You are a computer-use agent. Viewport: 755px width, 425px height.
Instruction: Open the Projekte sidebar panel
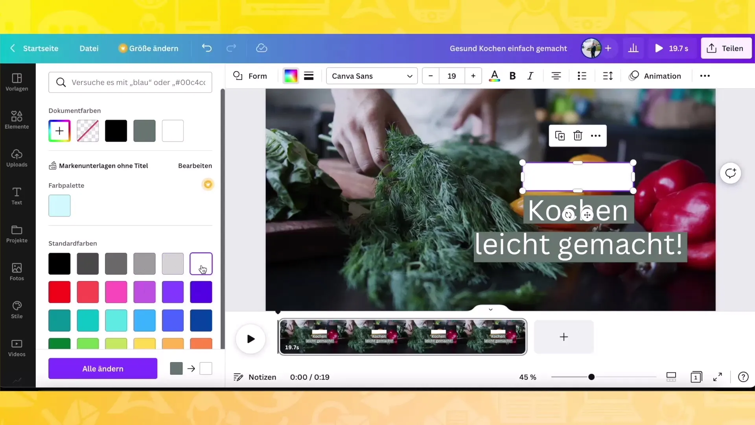pos(17,234)
